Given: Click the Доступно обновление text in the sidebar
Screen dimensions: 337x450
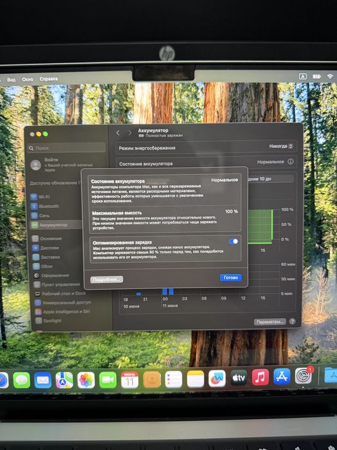Looking at the screenshot, I should point(56,183).
